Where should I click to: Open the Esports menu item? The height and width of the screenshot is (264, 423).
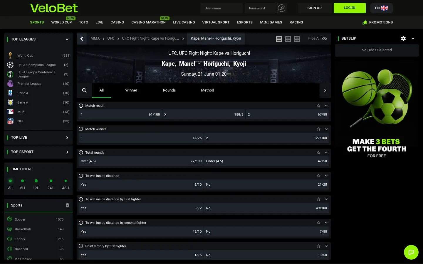click(245, 22)
